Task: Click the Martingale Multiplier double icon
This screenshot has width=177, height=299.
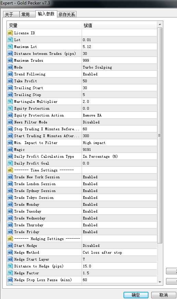Action: coord(10,101)
